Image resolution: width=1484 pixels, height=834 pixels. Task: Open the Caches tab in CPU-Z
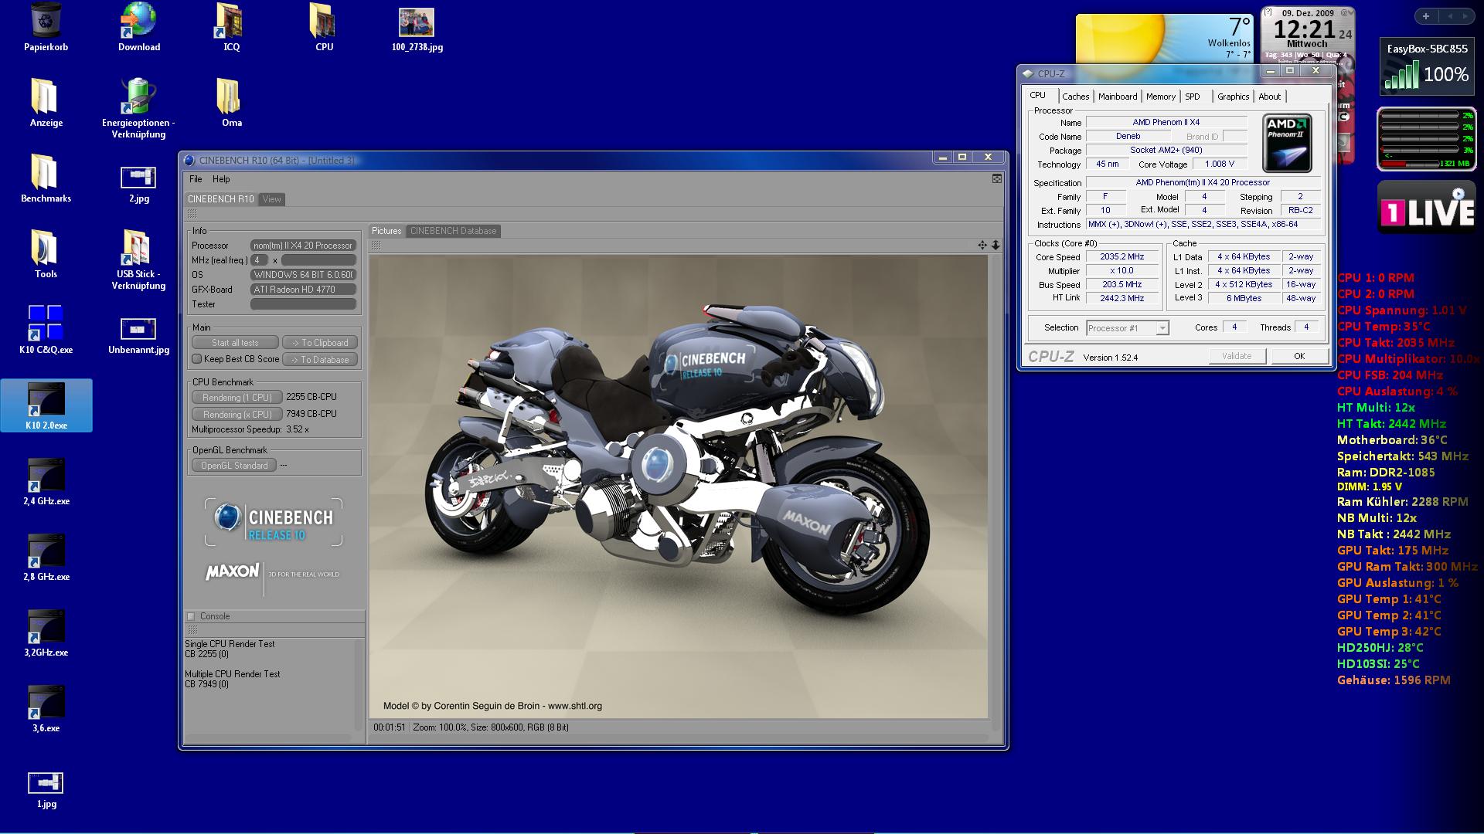coord(1075,97)
